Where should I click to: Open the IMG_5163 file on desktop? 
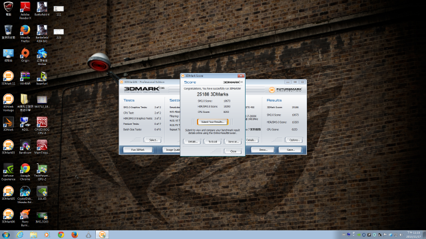(x=42, y=218)
